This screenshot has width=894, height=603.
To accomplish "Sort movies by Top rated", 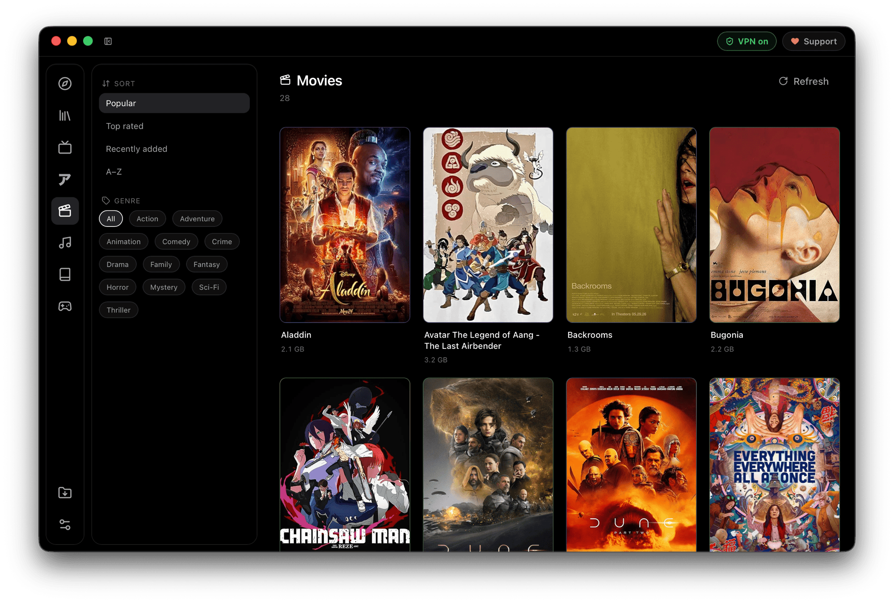I will [x=174, y=126].
